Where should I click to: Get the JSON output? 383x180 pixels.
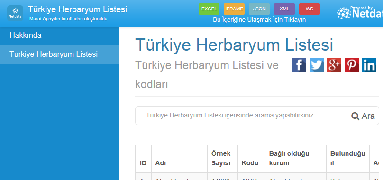(259, 9)
